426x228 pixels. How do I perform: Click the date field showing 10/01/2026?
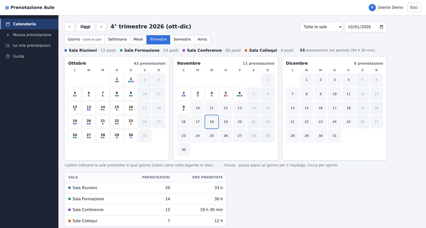tap(366, 27)
